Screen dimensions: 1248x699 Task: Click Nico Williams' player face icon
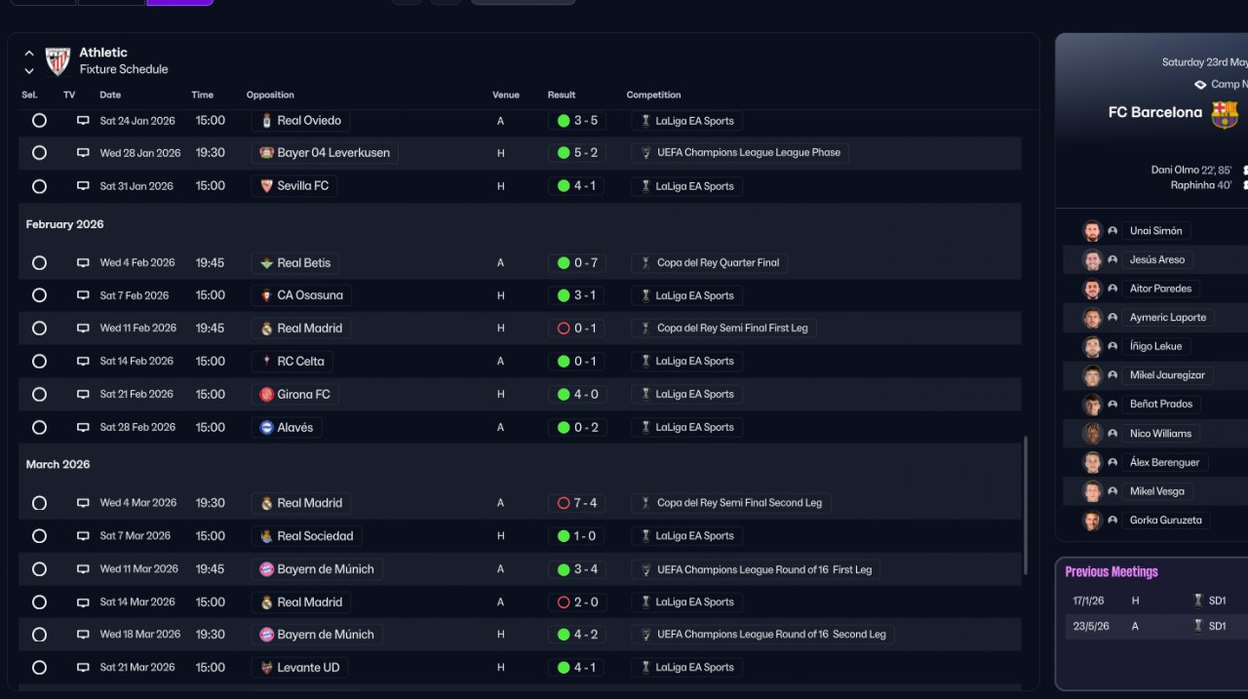tap(1092, 434)
